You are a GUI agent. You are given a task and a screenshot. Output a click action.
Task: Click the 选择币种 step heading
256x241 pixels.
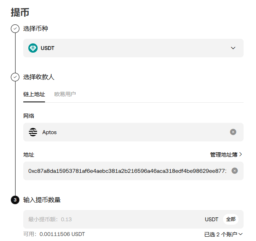tap(36, 29)
